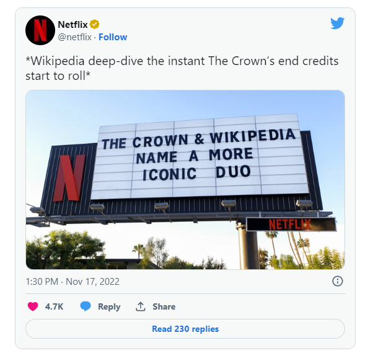The width and height of the screenshot is (368, 356).
Task: Open the Netflix display name
Action: pos(72,24)
